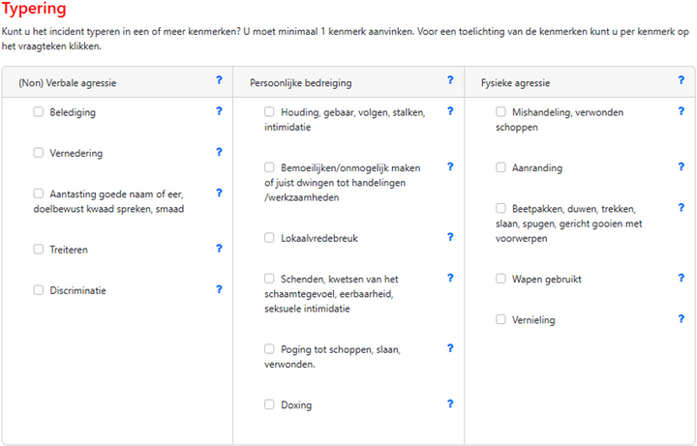The width and height of the screenshot is (697, 446).
Task: Open help for Lokaalvredebreuk
Action: pos(450,237)
